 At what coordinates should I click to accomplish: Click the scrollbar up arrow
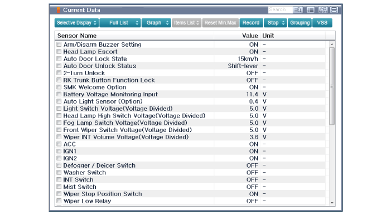(332, 44)
